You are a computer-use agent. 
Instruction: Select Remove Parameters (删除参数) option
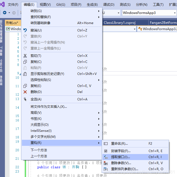coord(121,163)
